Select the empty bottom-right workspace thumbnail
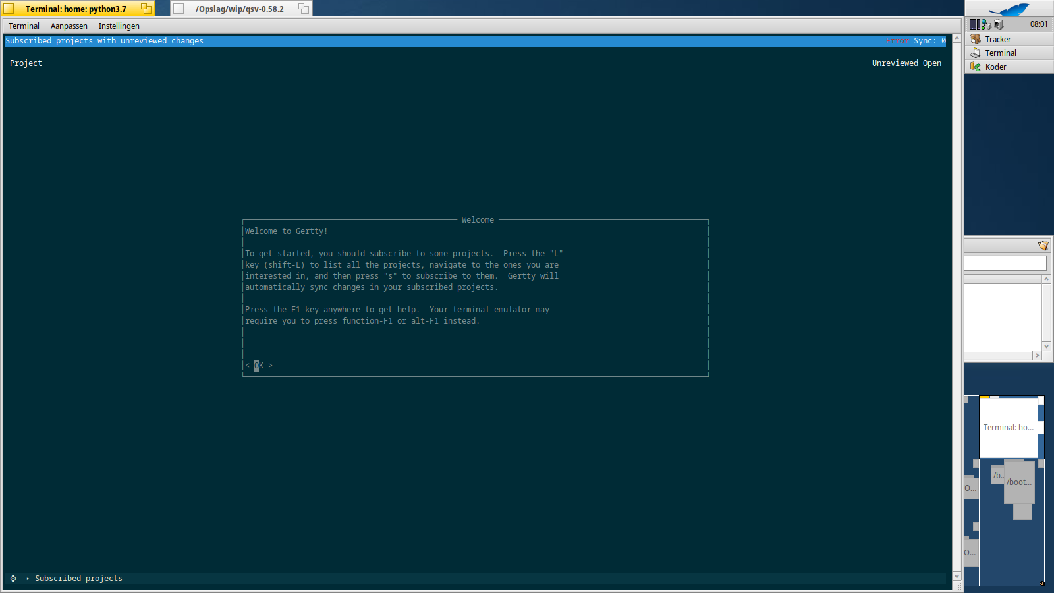 tap(1012, 553)
